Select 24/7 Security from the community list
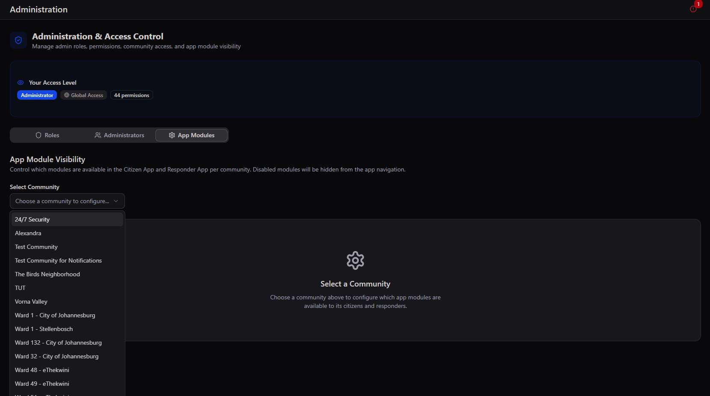 point(67,219)
